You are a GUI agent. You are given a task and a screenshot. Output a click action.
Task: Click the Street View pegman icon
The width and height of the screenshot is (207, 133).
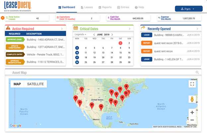[192, 99]
